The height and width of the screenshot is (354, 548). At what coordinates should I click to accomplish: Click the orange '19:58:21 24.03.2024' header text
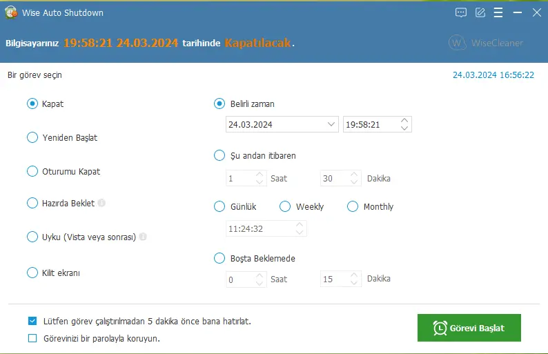coord(121,43)
